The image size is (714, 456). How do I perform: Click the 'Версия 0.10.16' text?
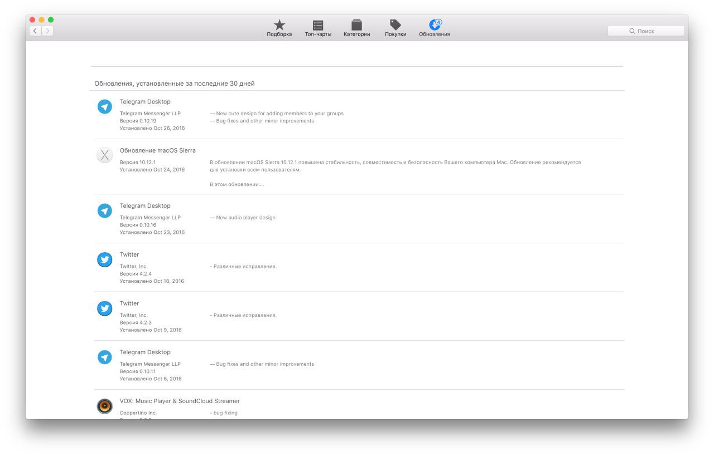tap(138, 225)
